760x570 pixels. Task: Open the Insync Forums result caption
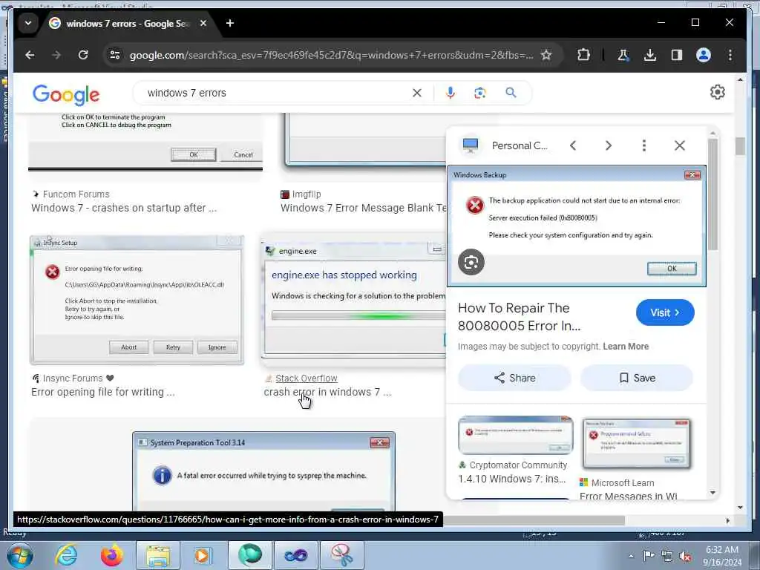(102, 392)
